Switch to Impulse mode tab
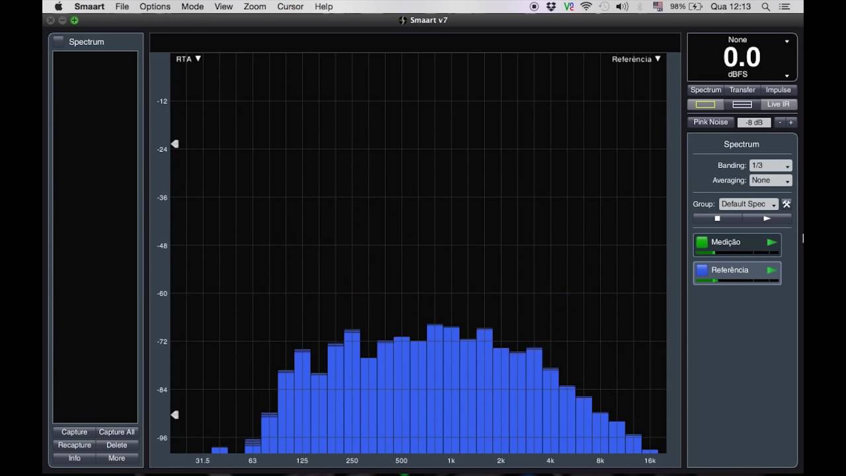Image resolution: width=846 pixels, height=476 pixels. [x=778, y=90]
